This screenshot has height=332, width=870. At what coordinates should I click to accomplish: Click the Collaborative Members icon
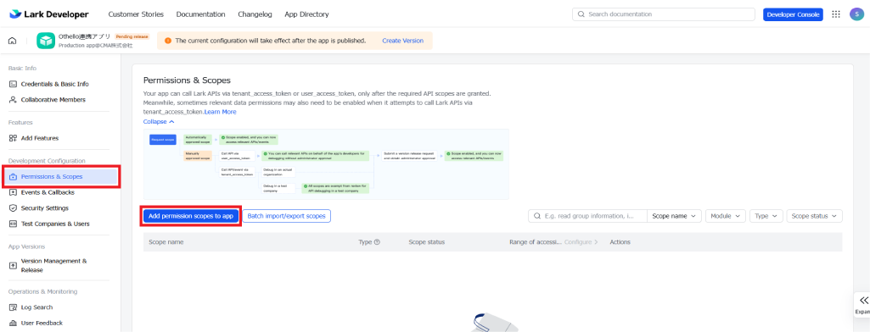click(14, 100)
